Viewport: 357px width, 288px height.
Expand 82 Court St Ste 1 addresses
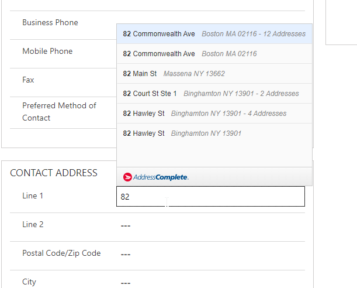coord(214,94)
